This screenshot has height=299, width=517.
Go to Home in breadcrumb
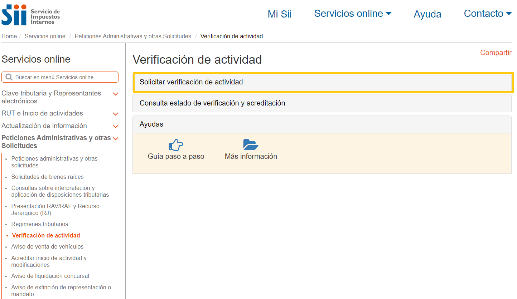coord(9,36)
